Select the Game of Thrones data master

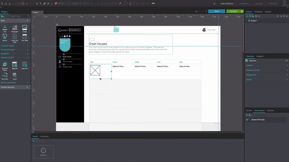[258, 120]
